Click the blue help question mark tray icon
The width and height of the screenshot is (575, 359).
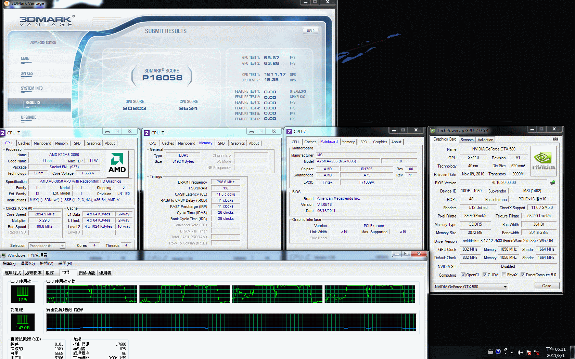pyautogui.click(x=498, y=351)
